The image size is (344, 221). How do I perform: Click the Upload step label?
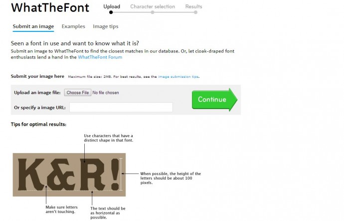pyautogui.click(x=112, y=6)
